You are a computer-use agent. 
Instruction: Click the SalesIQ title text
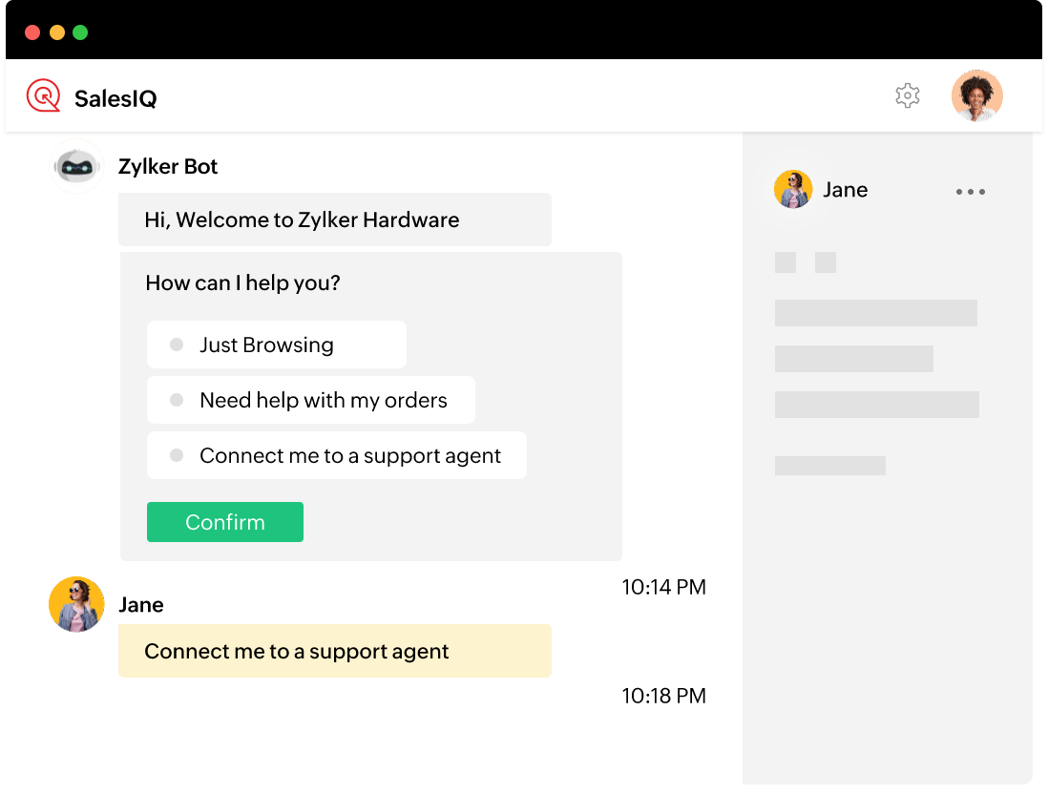115,99
